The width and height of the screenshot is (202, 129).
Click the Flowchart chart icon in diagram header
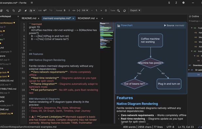pos(119,26)
